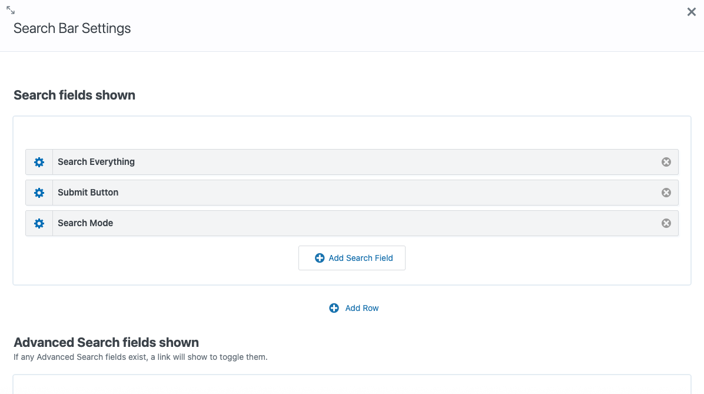Click the Advanced Search toggle link description
Viewport: 704px width, 394px height.
(140, 357)
